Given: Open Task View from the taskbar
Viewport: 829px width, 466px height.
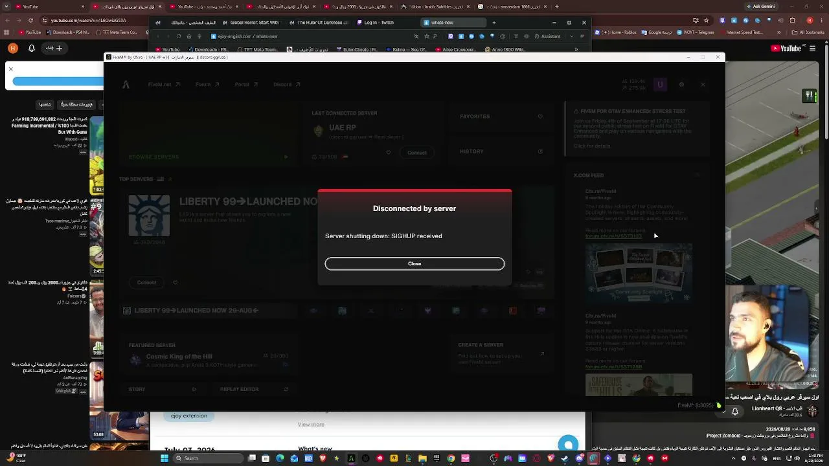Looking at the screenshot, I should point(251,458).
